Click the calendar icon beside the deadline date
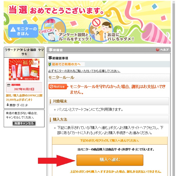 point(9,85)
